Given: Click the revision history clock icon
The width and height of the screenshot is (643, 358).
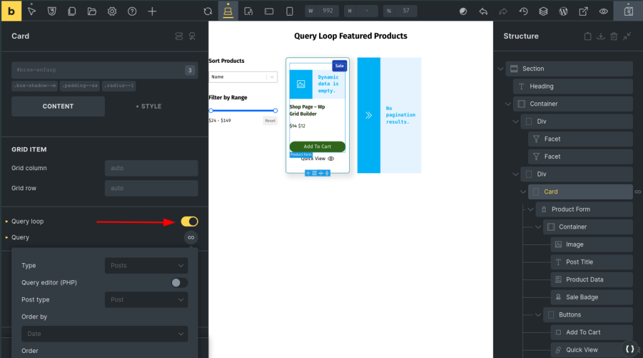Looking at the screenshot, I should coord(524,11).
